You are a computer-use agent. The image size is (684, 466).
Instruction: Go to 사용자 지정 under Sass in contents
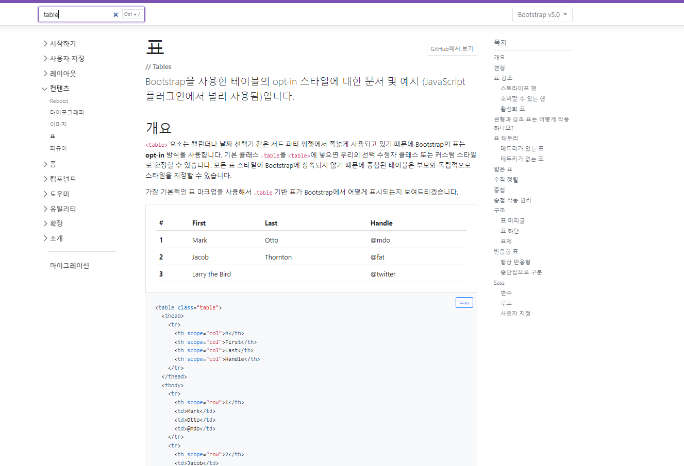point(515,314)
